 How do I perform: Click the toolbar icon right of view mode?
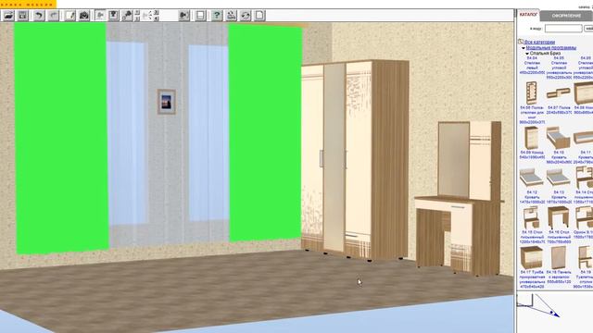pyautogui.click(x=113, y=16)
